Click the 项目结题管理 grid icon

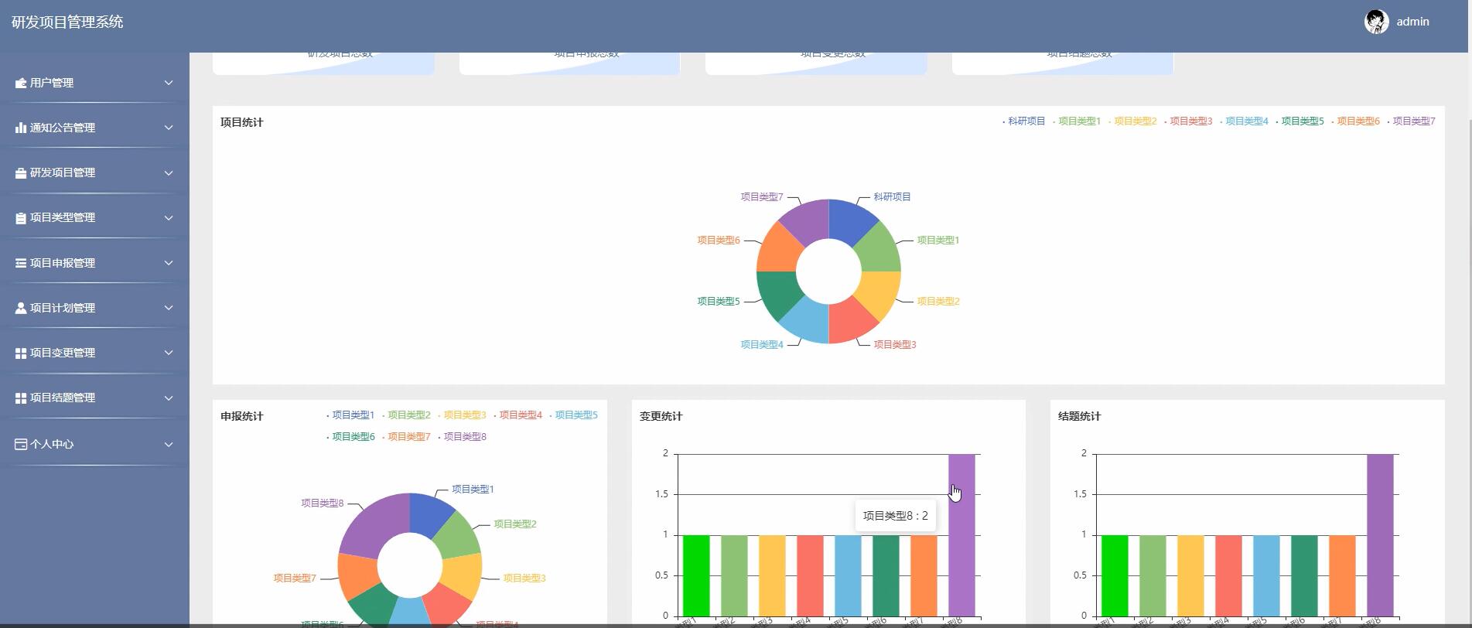21,398
